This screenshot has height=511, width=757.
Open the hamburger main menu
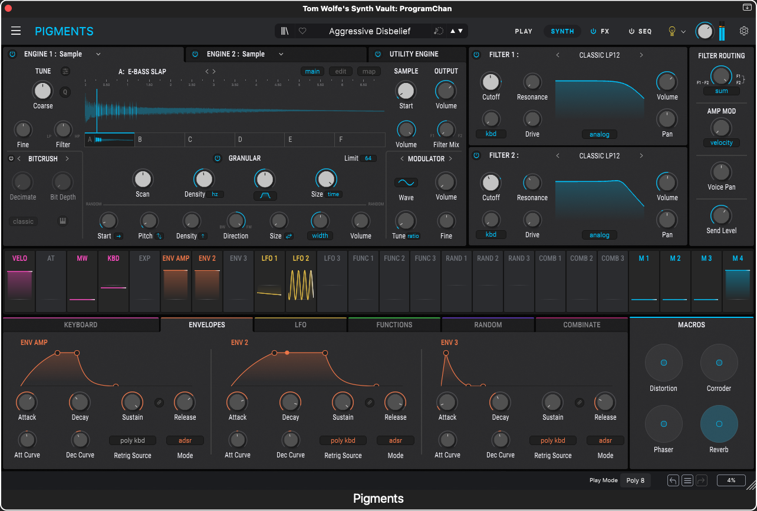click(16, 31)
